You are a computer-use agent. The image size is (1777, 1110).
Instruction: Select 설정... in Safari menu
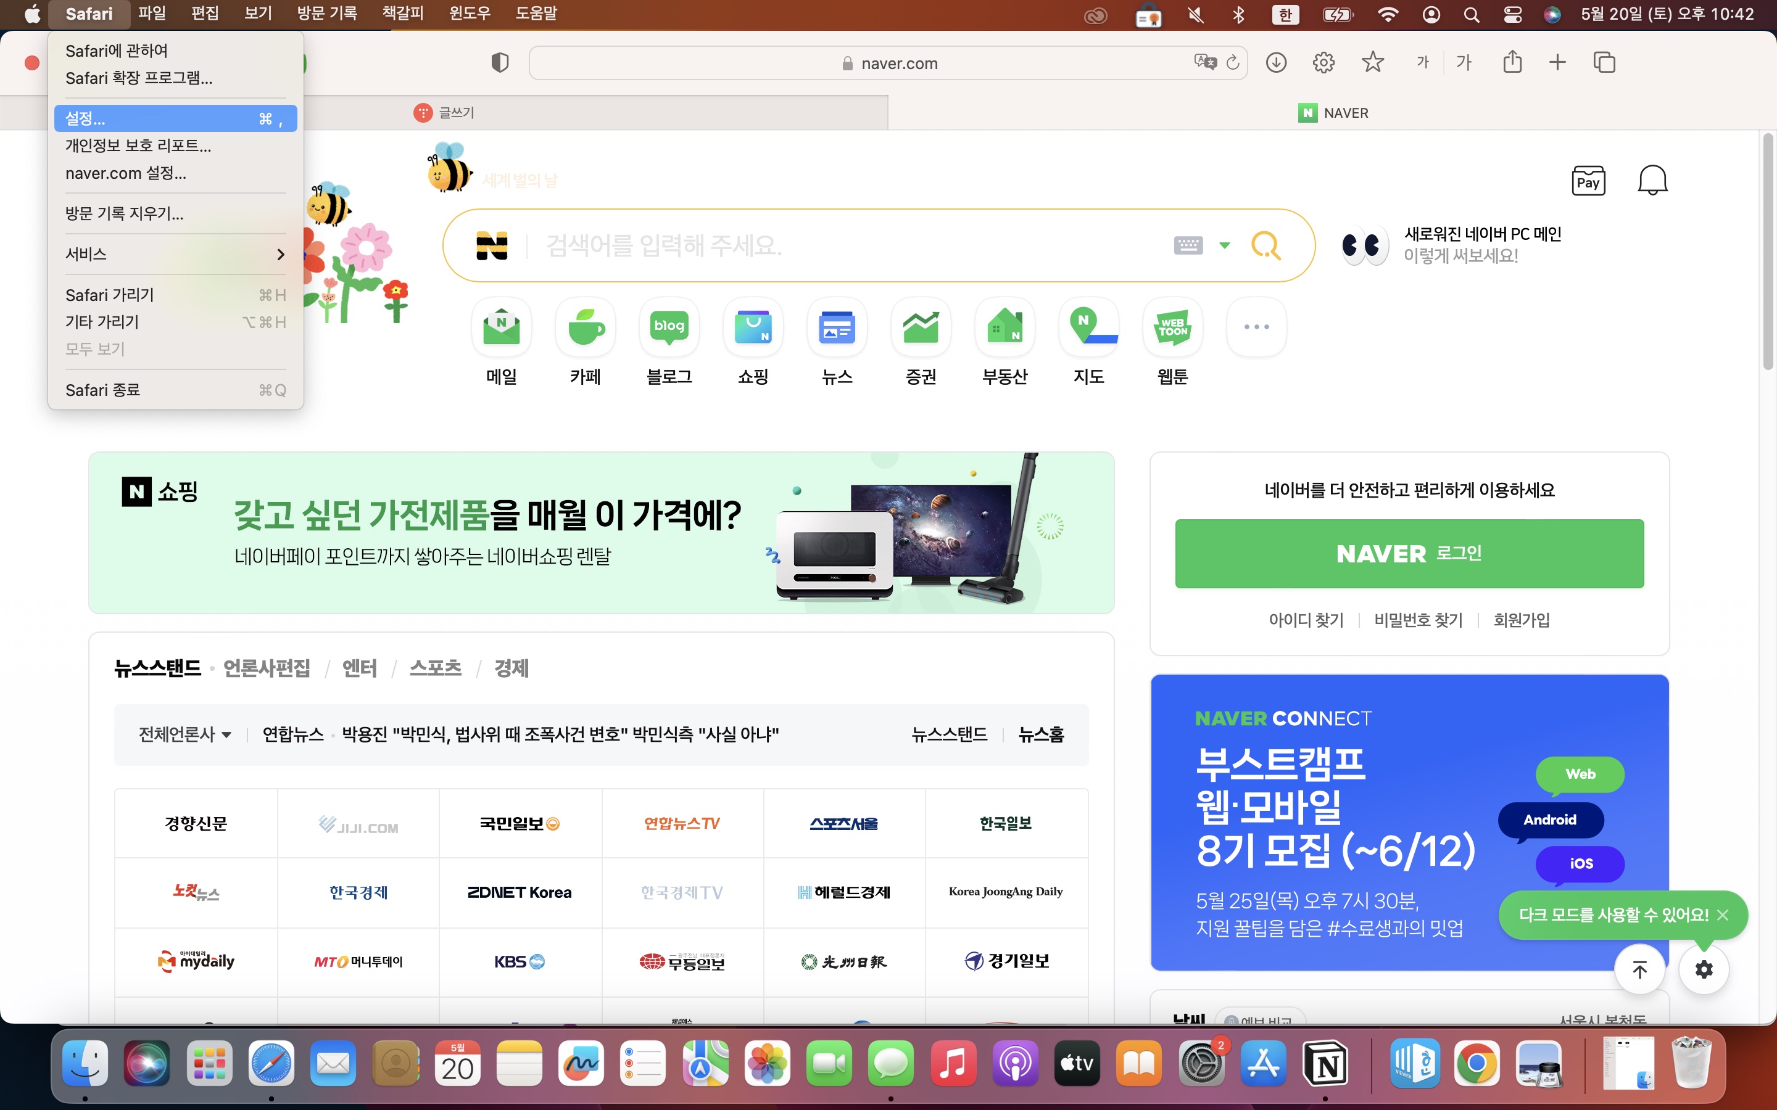(175, 118)
